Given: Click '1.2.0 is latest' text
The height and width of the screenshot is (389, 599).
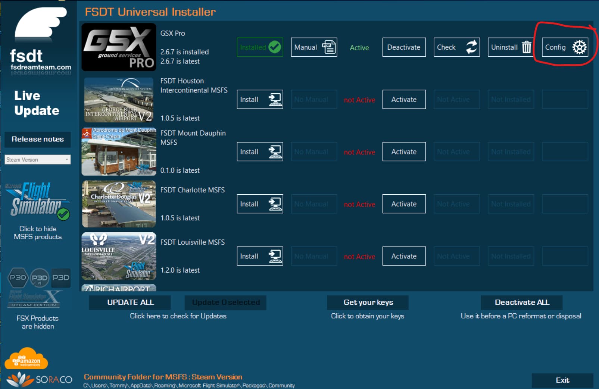Looking at the screenshot, I should 180,270.
